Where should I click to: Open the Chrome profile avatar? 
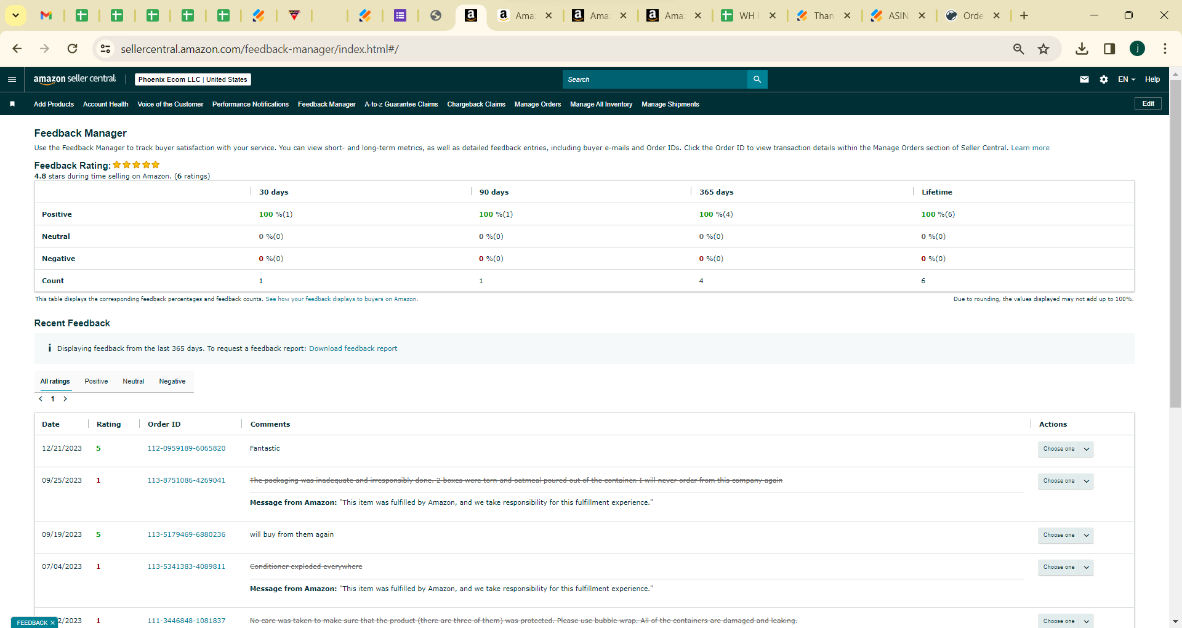coord(1137,49)
